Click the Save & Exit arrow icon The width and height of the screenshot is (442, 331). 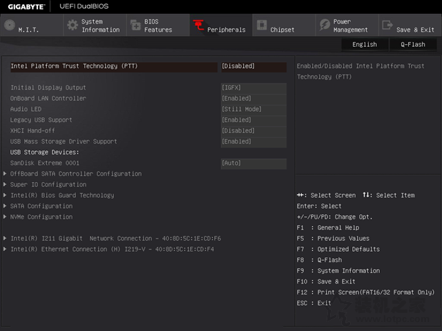387,26
